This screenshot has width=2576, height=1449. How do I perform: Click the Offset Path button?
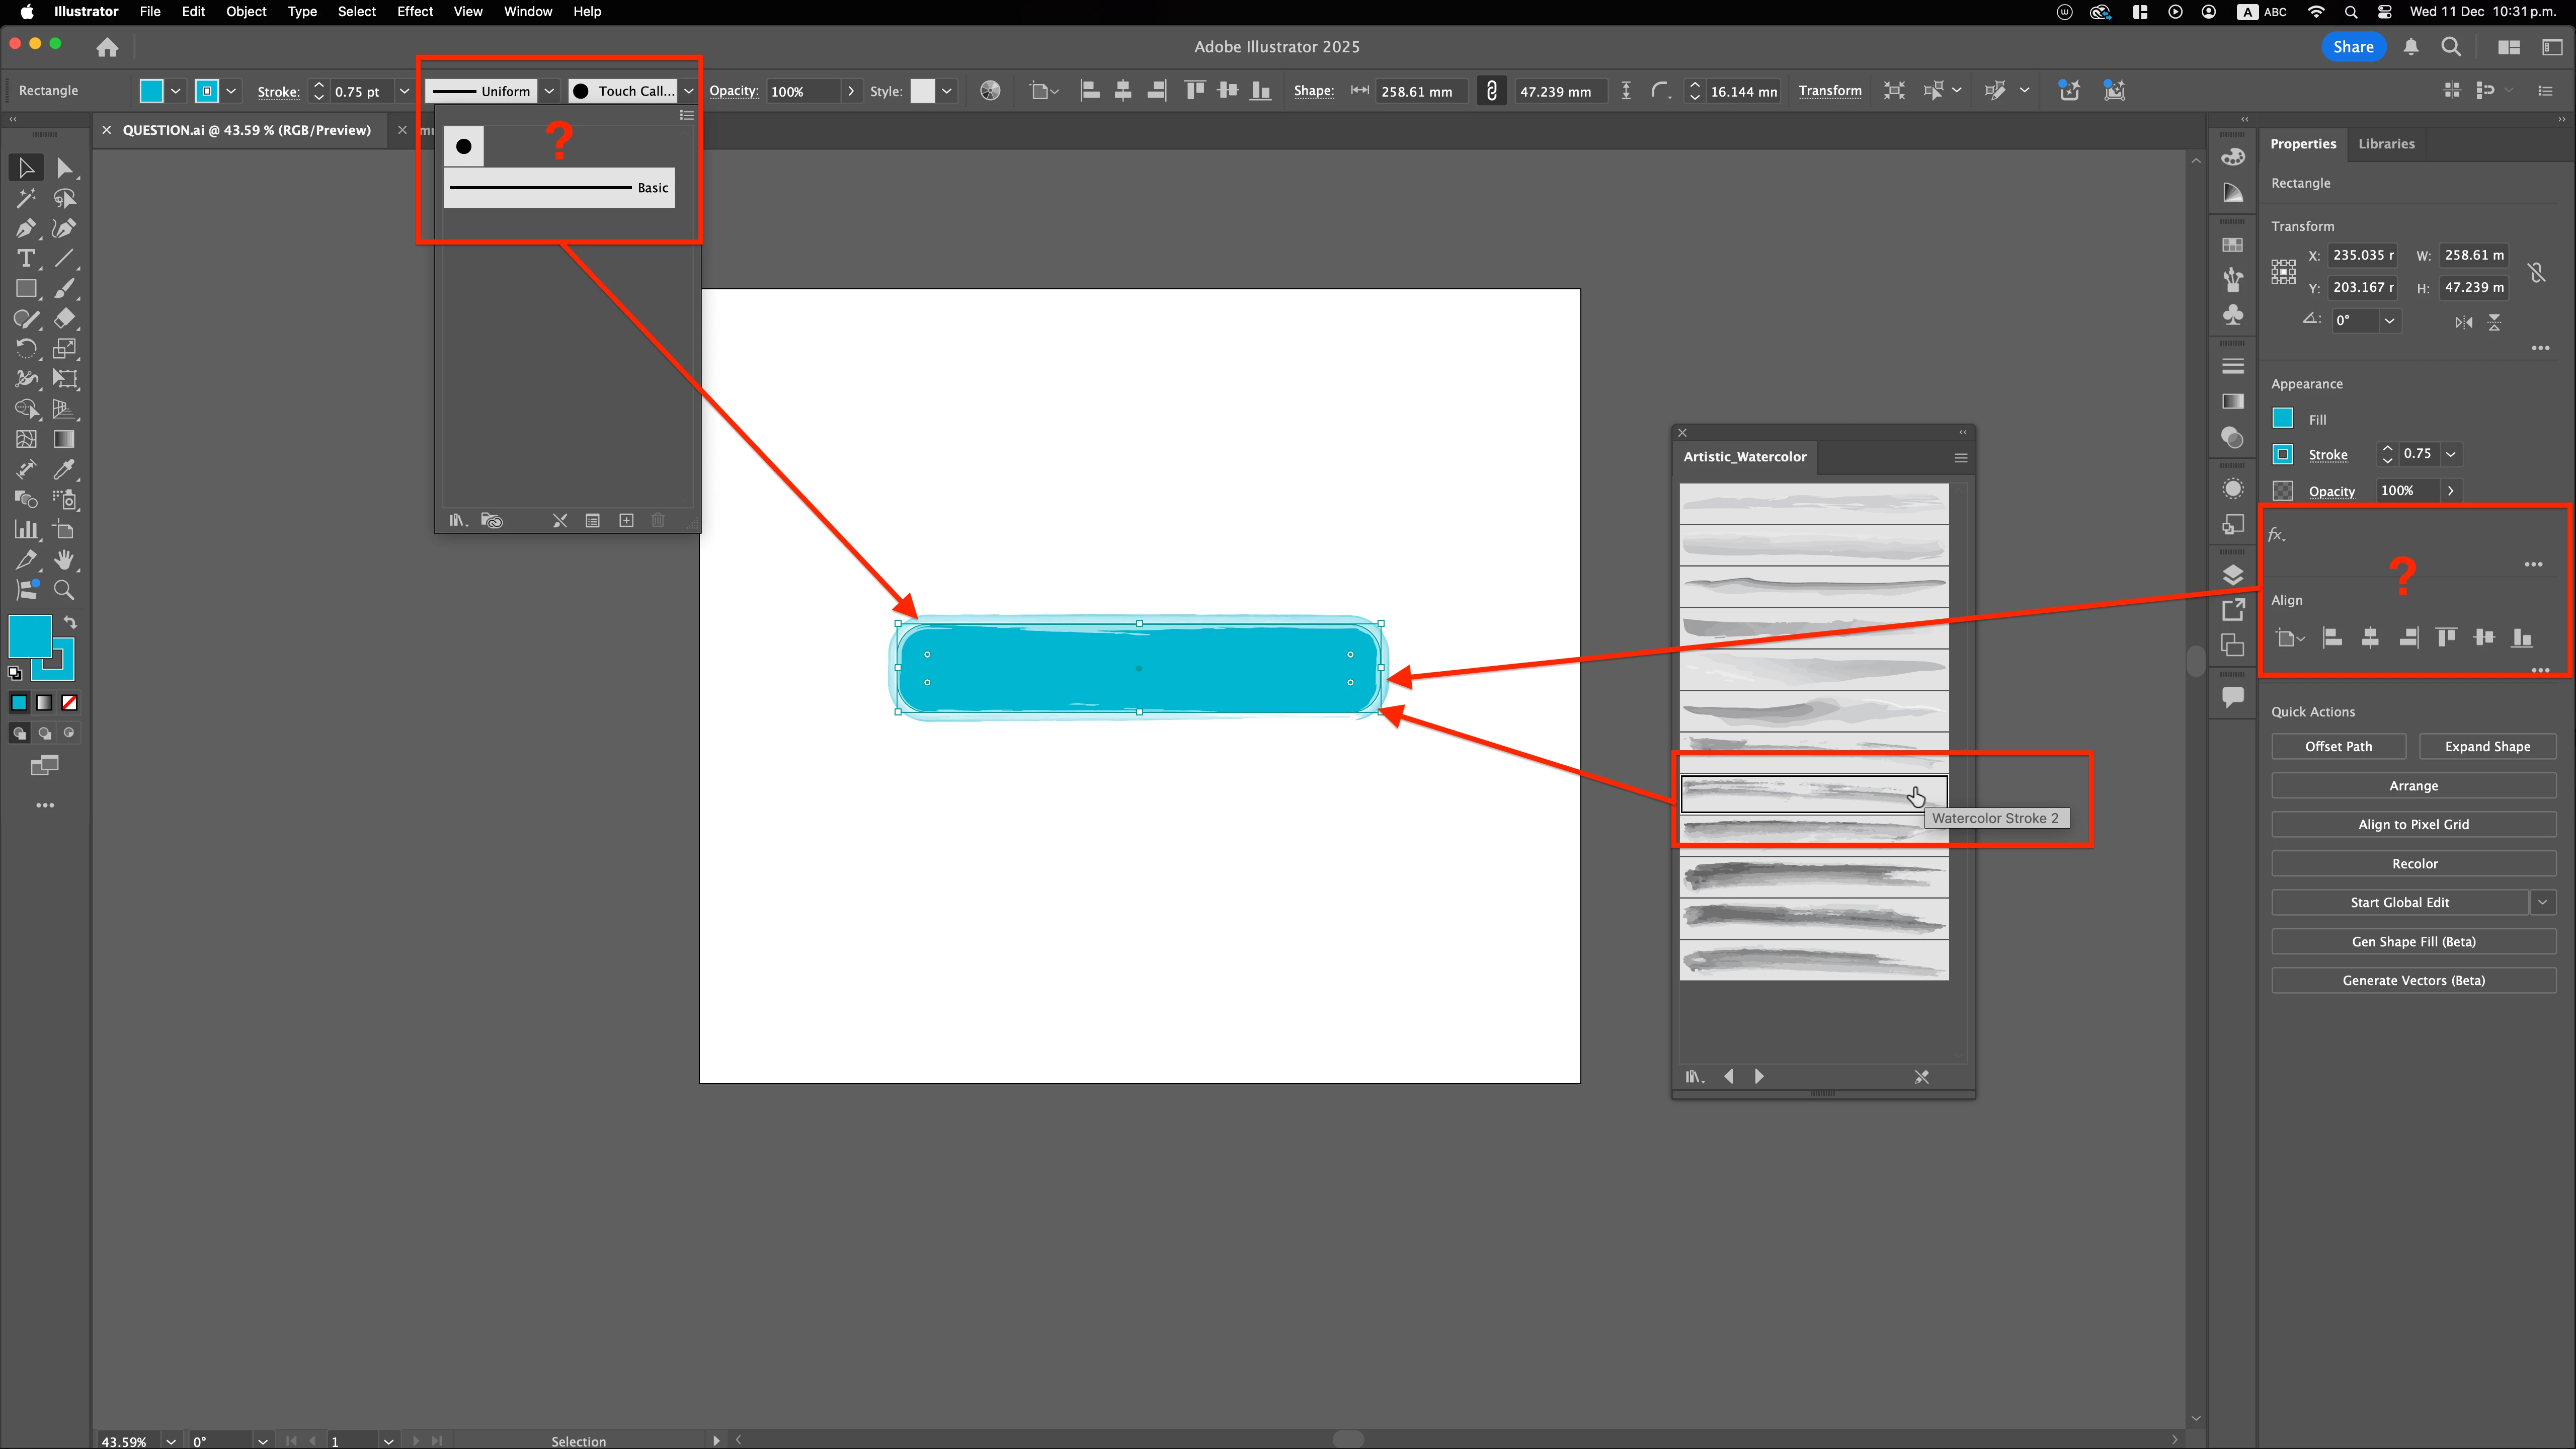(2338, 746)
